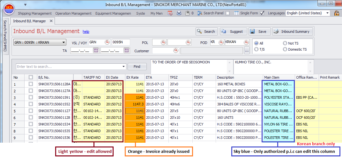Tick the row checkbox for SNKO07315061591

(31, 97)
